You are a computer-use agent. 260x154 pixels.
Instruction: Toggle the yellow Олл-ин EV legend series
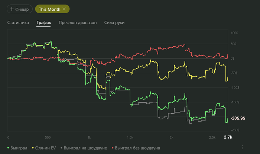click(44, 148)
